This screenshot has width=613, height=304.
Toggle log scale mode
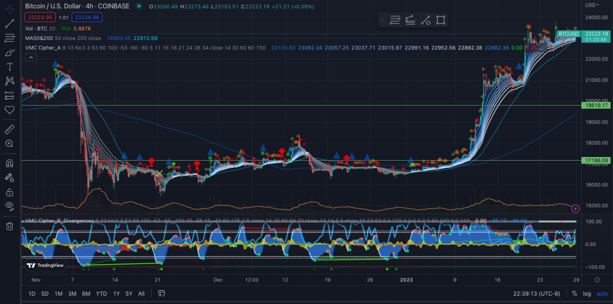coord(587,293)
